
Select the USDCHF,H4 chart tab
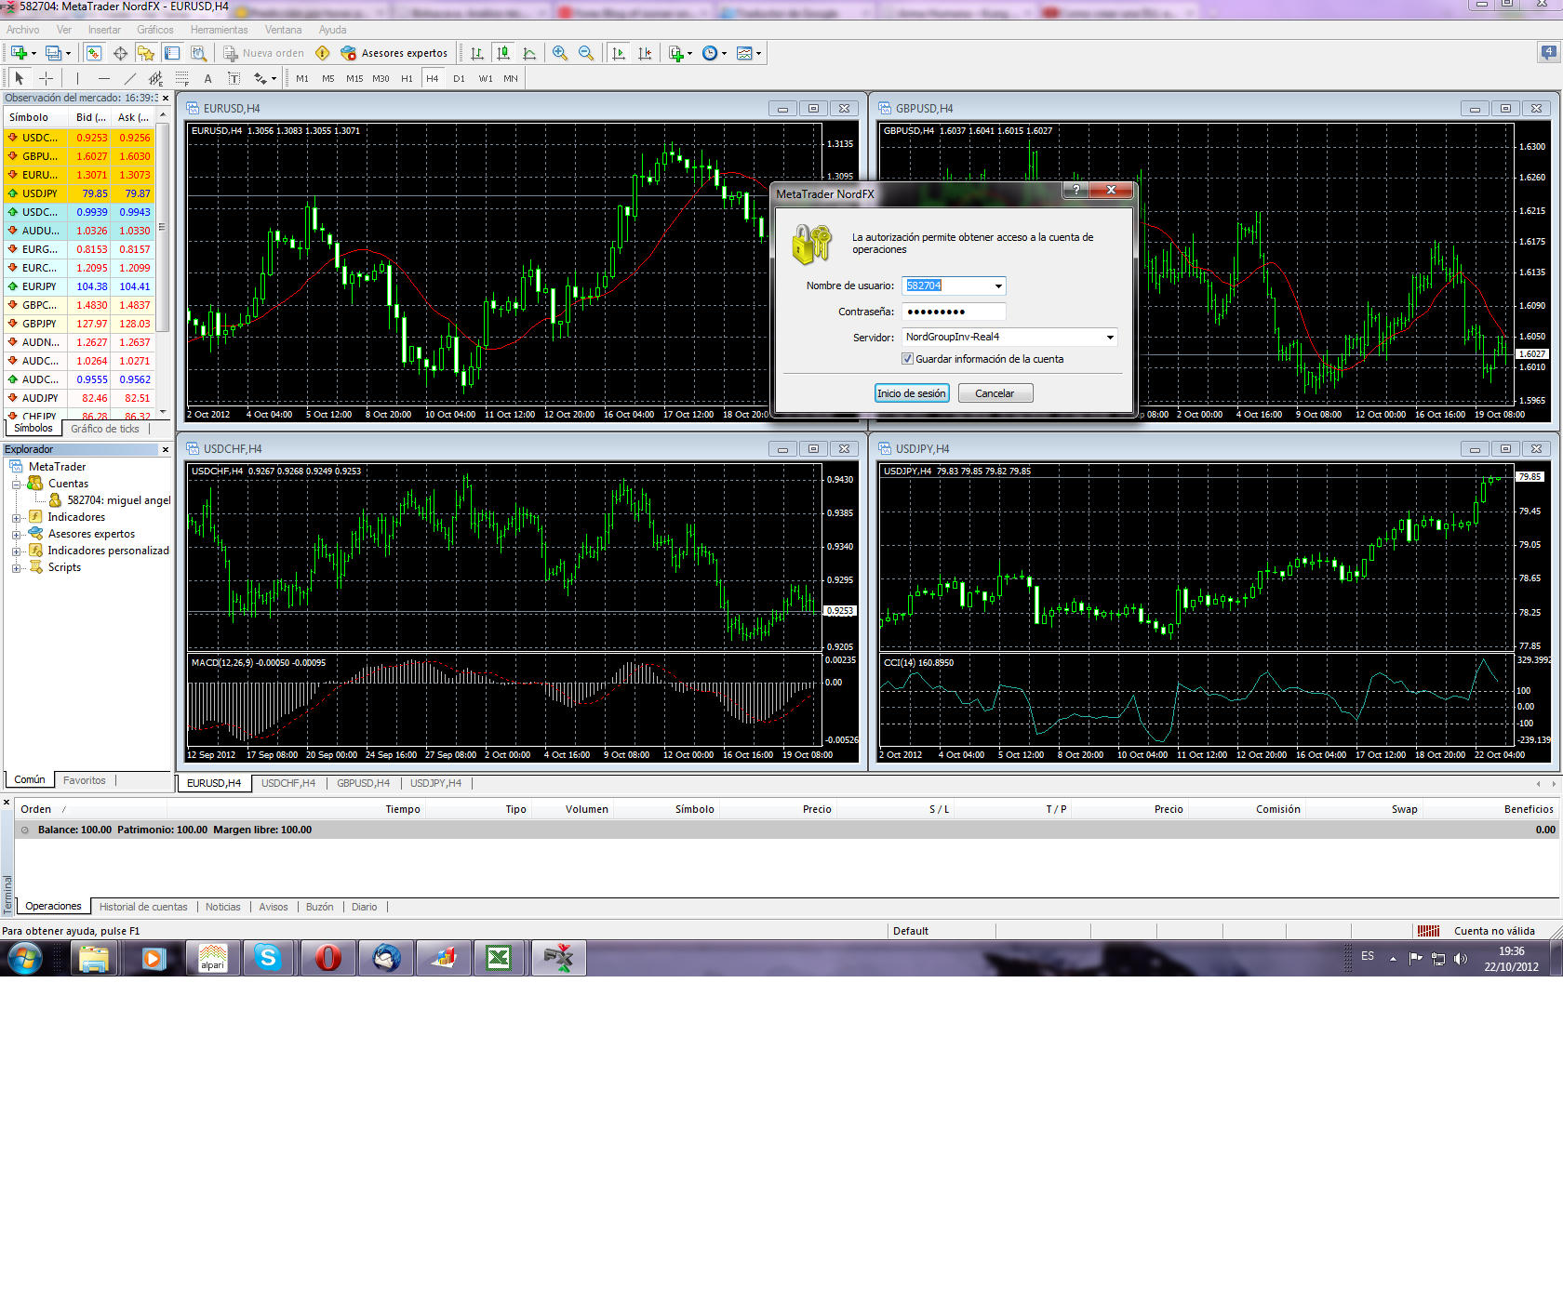pyautogui.click(x=288, y=783)
